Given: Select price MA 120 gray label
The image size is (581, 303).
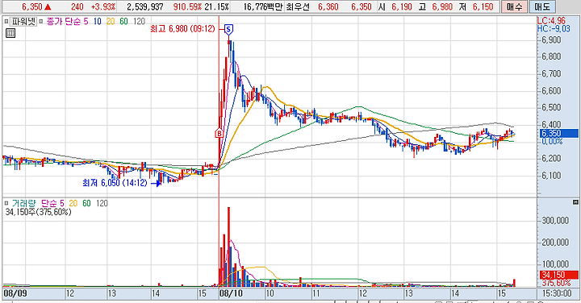Looking at the screenshot, I should [x=140, y=22].
